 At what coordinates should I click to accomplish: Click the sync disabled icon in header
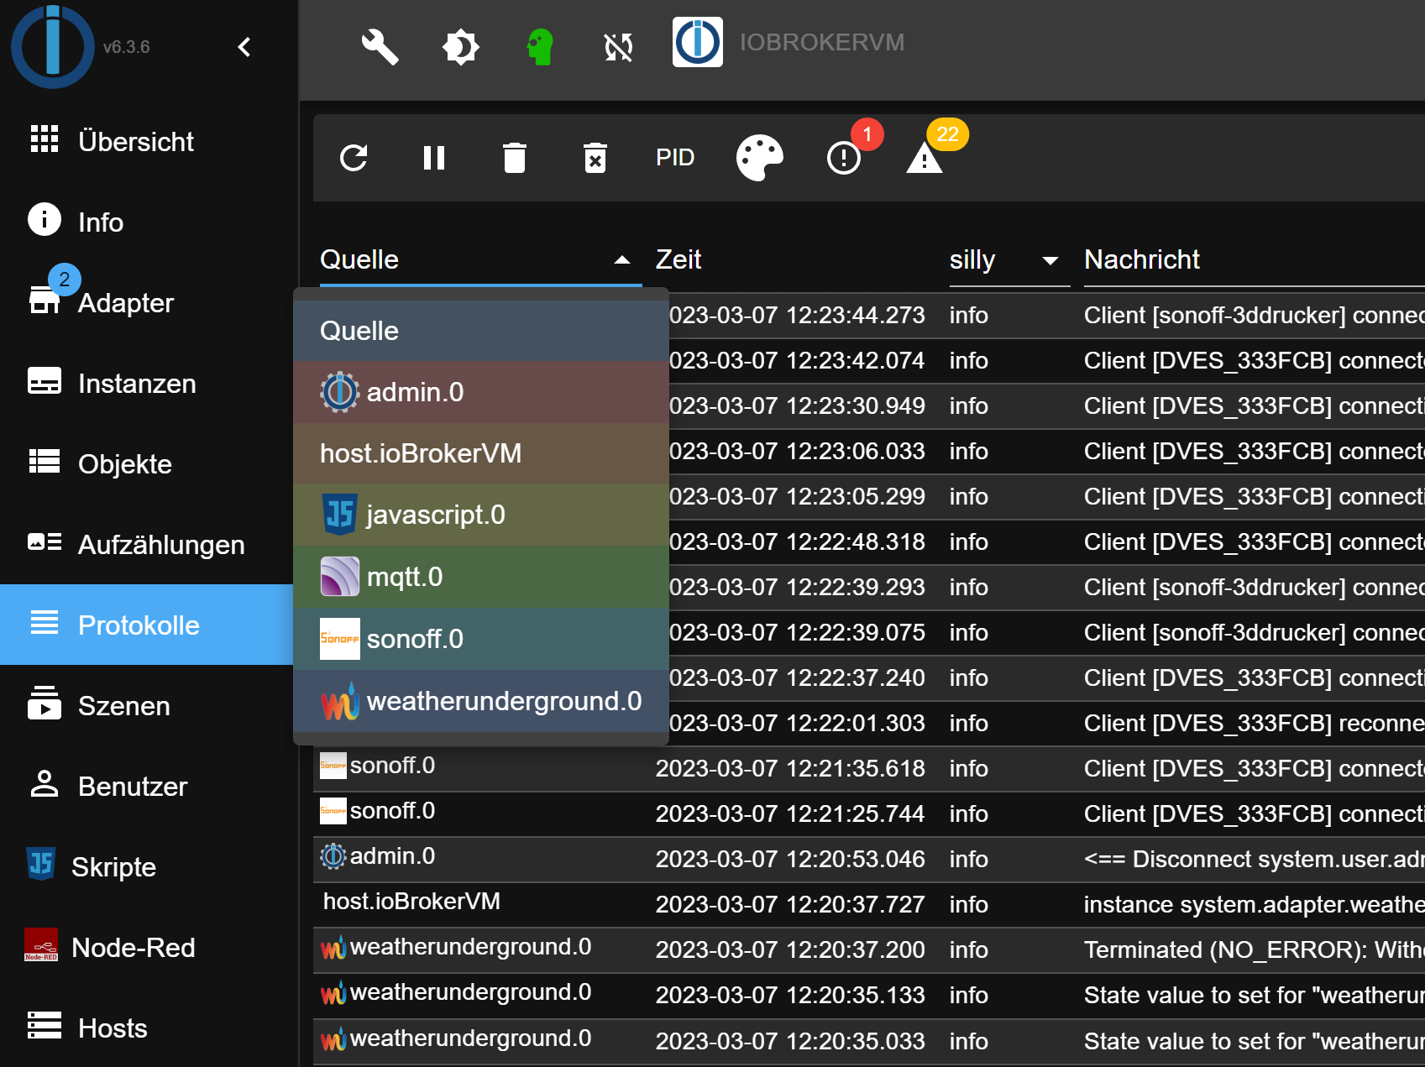click(x=619, y=47)
